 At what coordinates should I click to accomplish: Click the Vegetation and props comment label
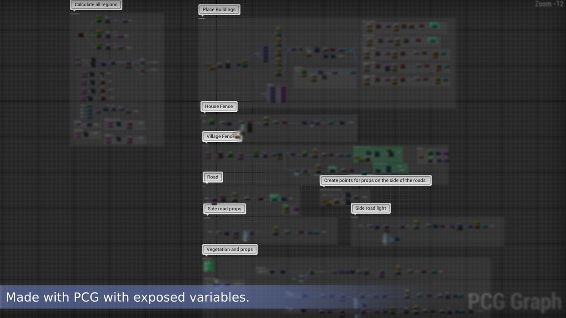point(229,249)
